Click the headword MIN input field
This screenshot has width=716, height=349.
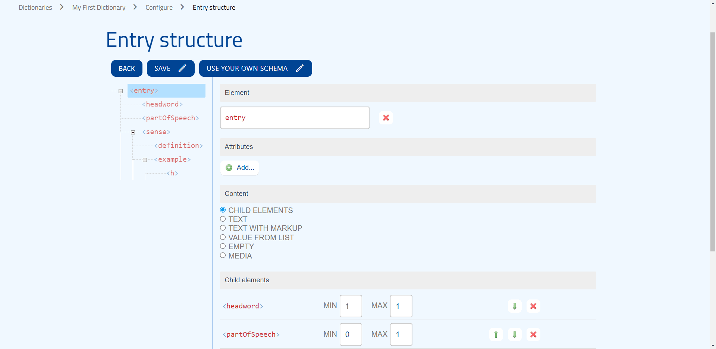tap(351, 306)
